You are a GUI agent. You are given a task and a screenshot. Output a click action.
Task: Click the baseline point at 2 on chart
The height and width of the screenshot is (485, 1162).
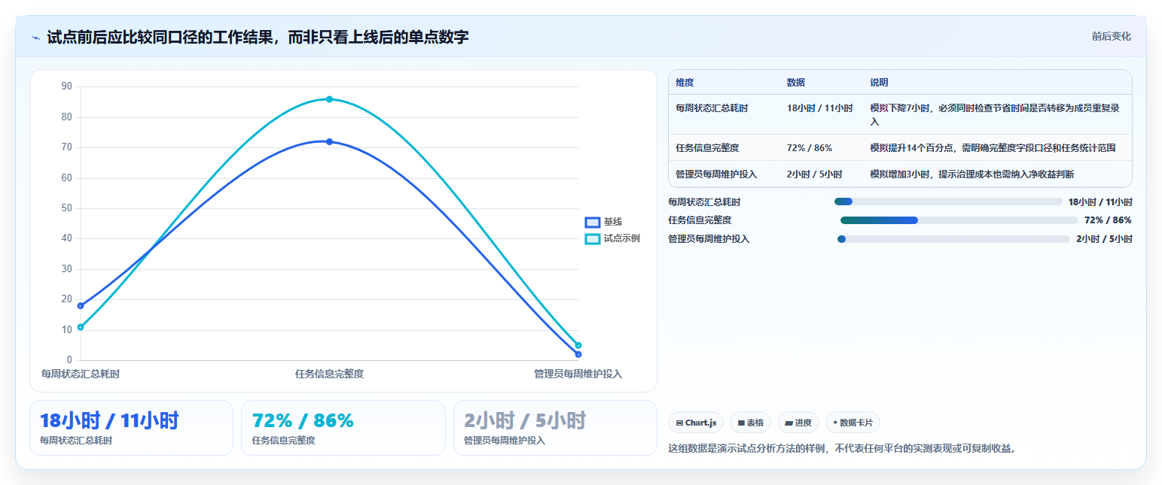pos(578,354)
